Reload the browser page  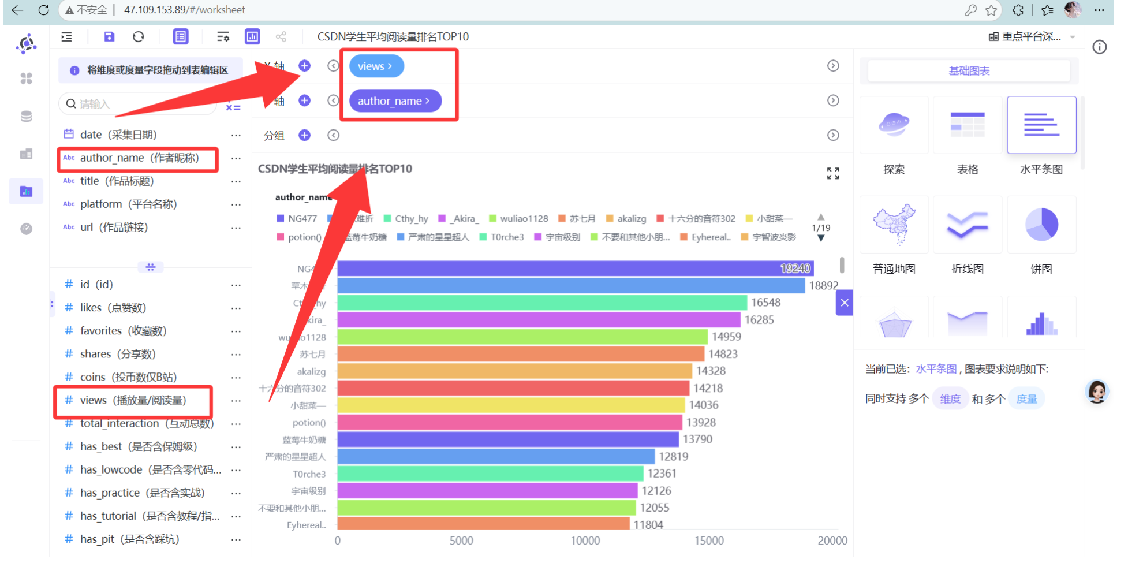tap(43, 10)
